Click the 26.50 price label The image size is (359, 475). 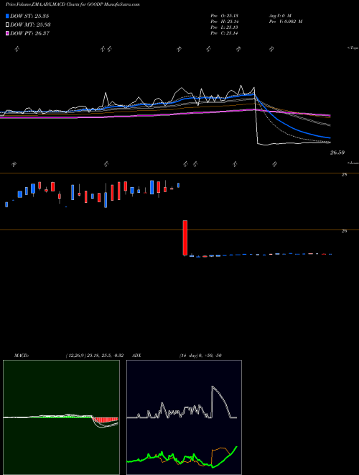pyautogui.click(x=337, y=153)
